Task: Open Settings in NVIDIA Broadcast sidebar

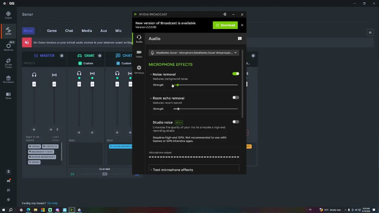Action: 139,70
